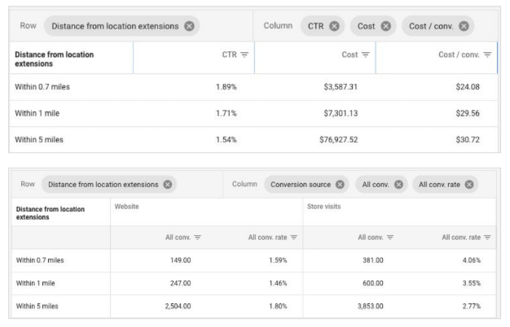Remove row chip in the conversions table
This screenshot has height=327, width=510.
(167, 184)
